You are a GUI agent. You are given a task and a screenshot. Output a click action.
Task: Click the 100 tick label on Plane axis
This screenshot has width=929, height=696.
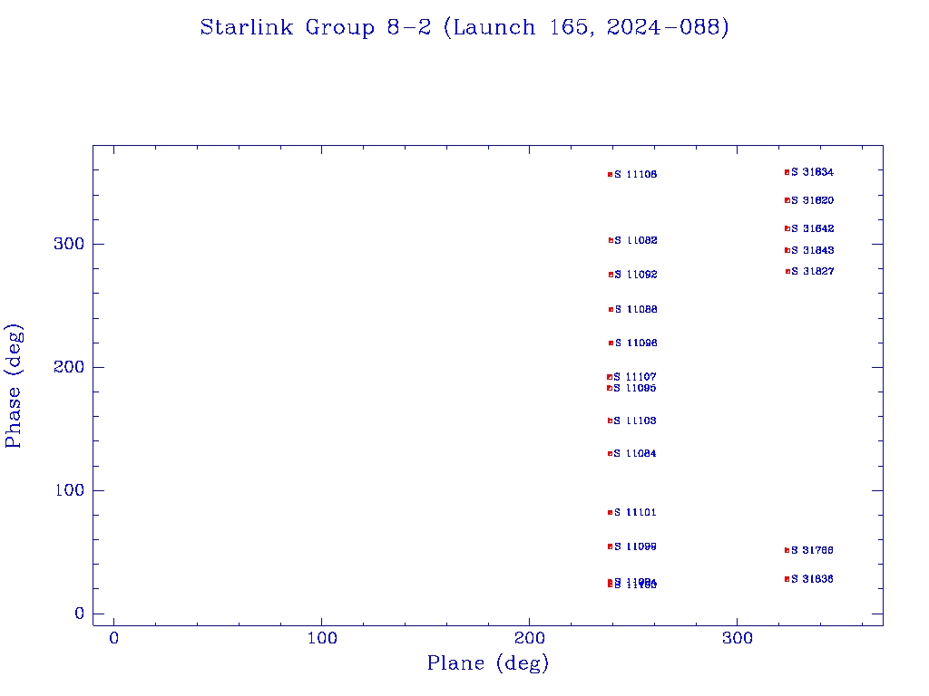point(322,638)
